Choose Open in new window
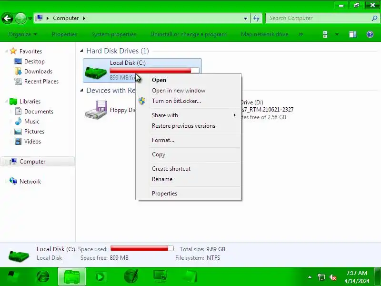The height and width of the screenshot is (286, 381). click(188, 91)
